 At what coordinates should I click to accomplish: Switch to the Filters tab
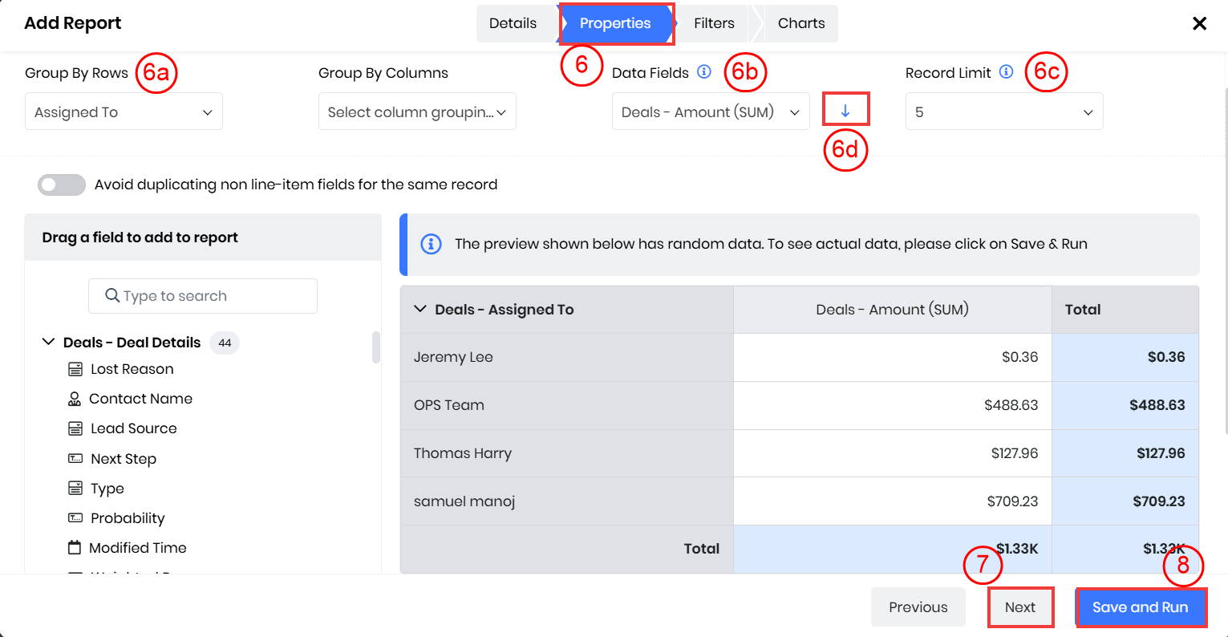pos(714,23)
